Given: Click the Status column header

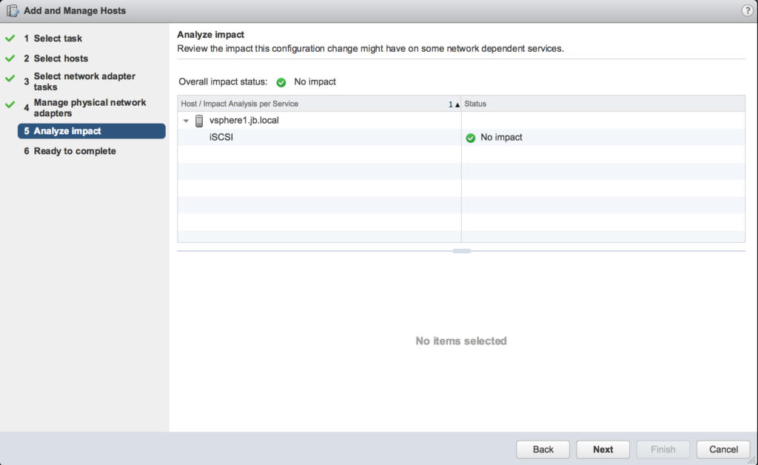Looking at the screenshot, I should pos(603,104).
